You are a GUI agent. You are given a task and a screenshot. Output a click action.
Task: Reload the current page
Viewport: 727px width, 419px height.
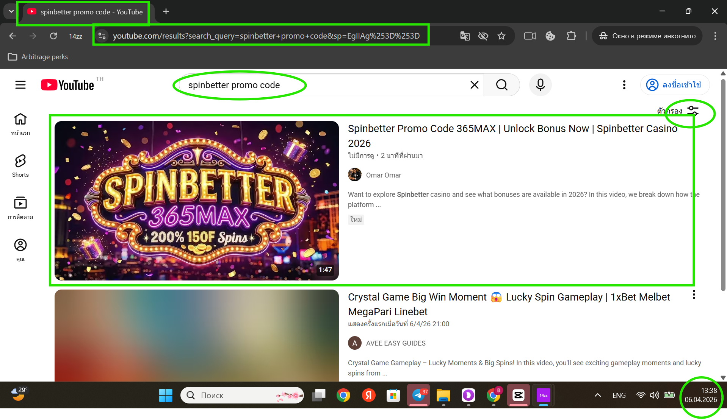[x=53, y=36]
